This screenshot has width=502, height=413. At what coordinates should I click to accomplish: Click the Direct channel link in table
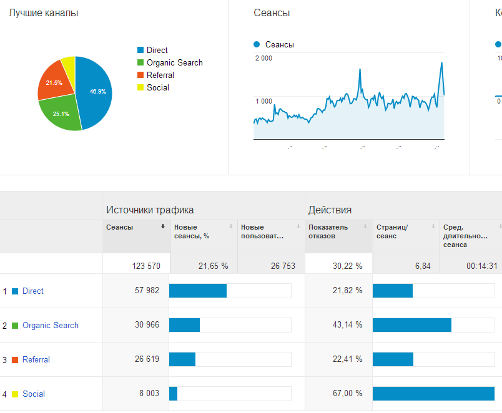point(32,291)
